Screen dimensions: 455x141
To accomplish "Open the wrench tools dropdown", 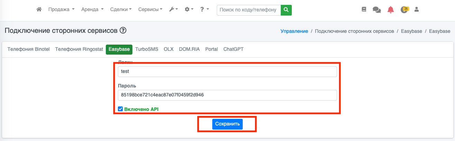I will click(173, 10).
